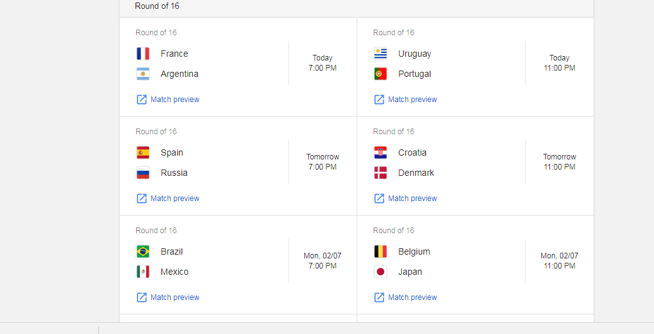The width and height of the screenshot is (654, 334).
Task: Click the Round of 16 section header
Action: pos(157,6)
